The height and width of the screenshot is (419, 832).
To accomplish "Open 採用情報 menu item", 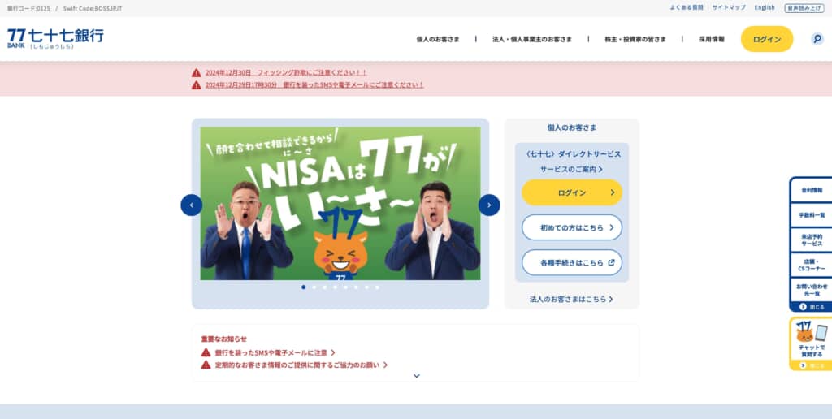I will pos(712,39).
